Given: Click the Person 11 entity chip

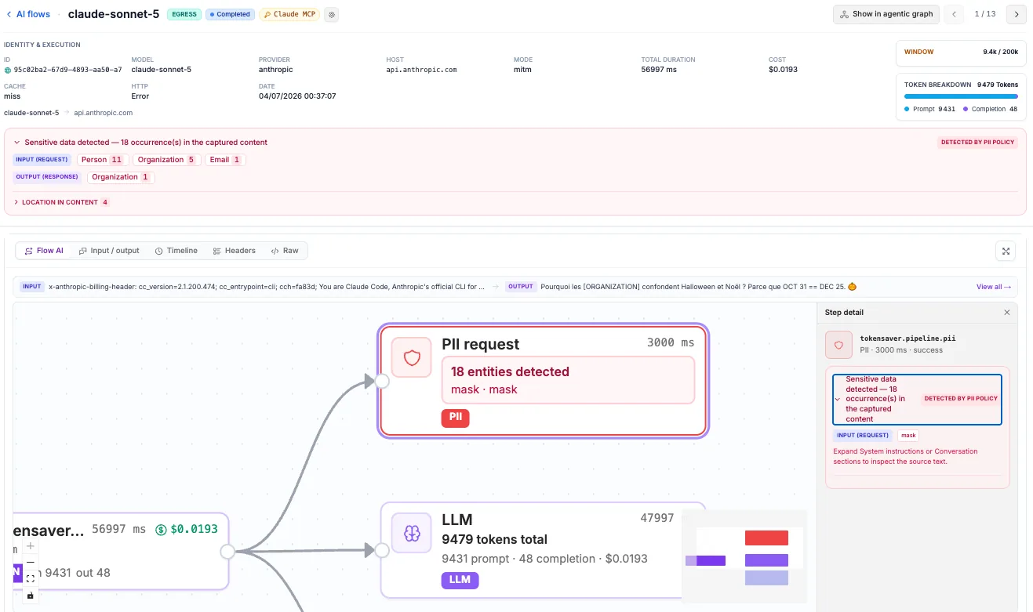Looking at the screenshot, I should 102,160.
